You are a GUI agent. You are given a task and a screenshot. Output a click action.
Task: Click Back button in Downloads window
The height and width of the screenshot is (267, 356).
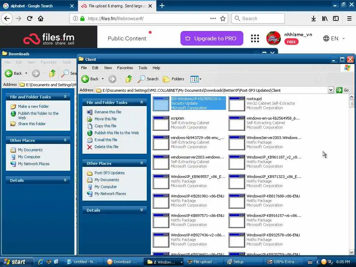point(14,73)
